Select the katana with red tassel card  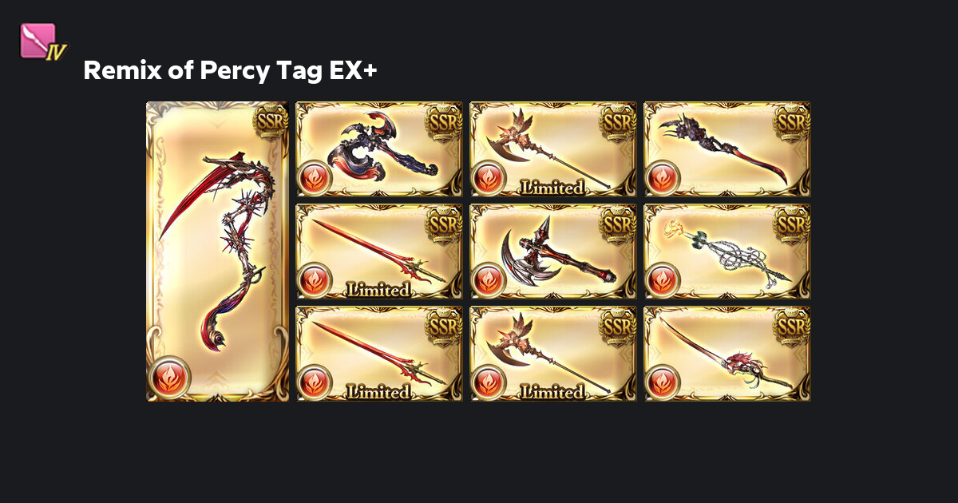pyautogui.click(x=727, y=354)
